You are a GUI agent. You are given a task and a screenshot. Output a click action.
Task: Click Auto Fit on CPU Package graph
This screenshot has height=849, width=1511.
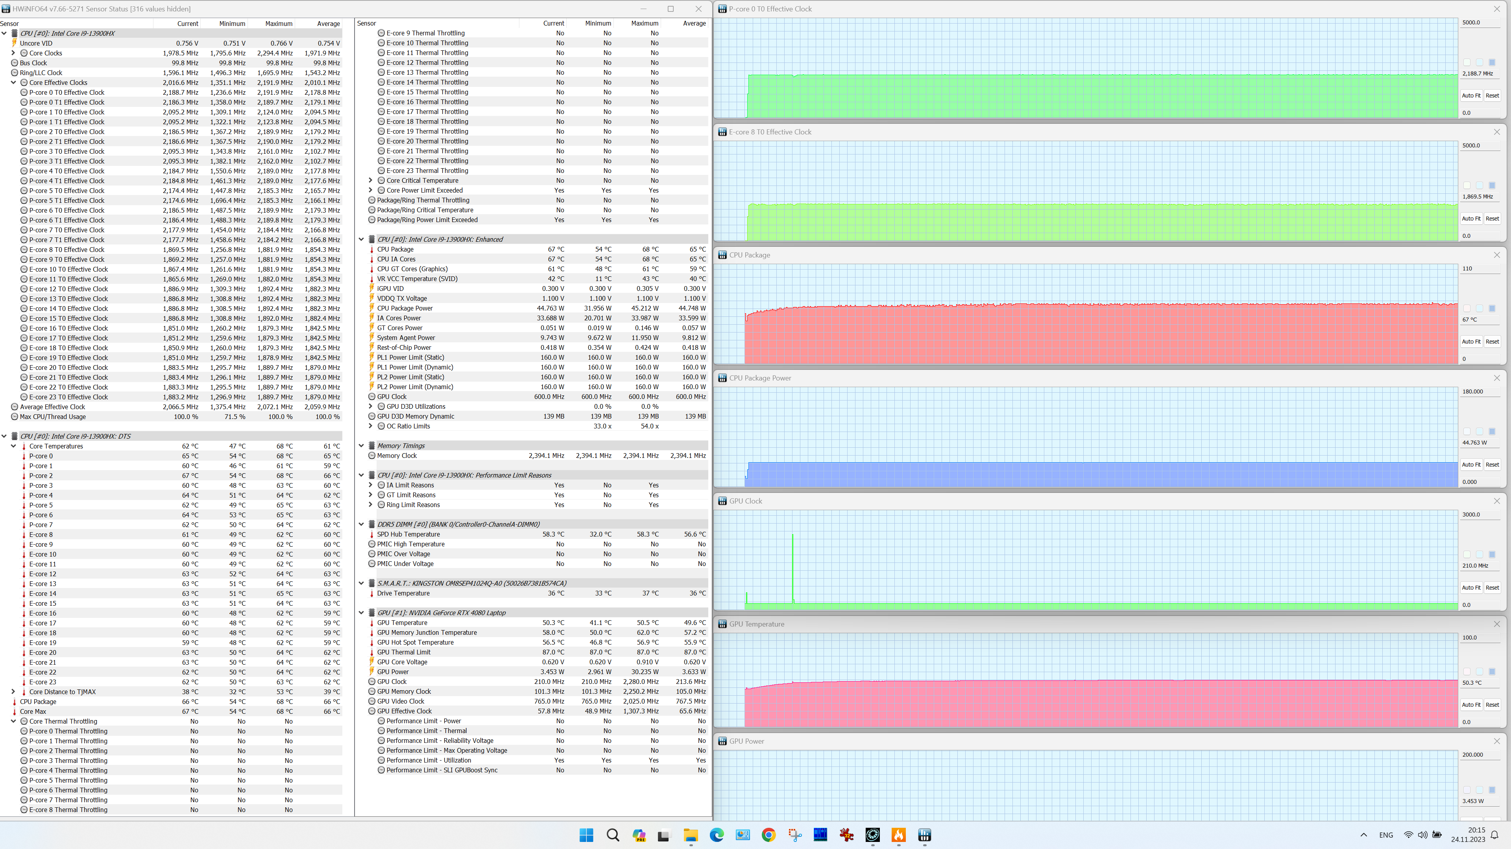[x=1470, y=342]
